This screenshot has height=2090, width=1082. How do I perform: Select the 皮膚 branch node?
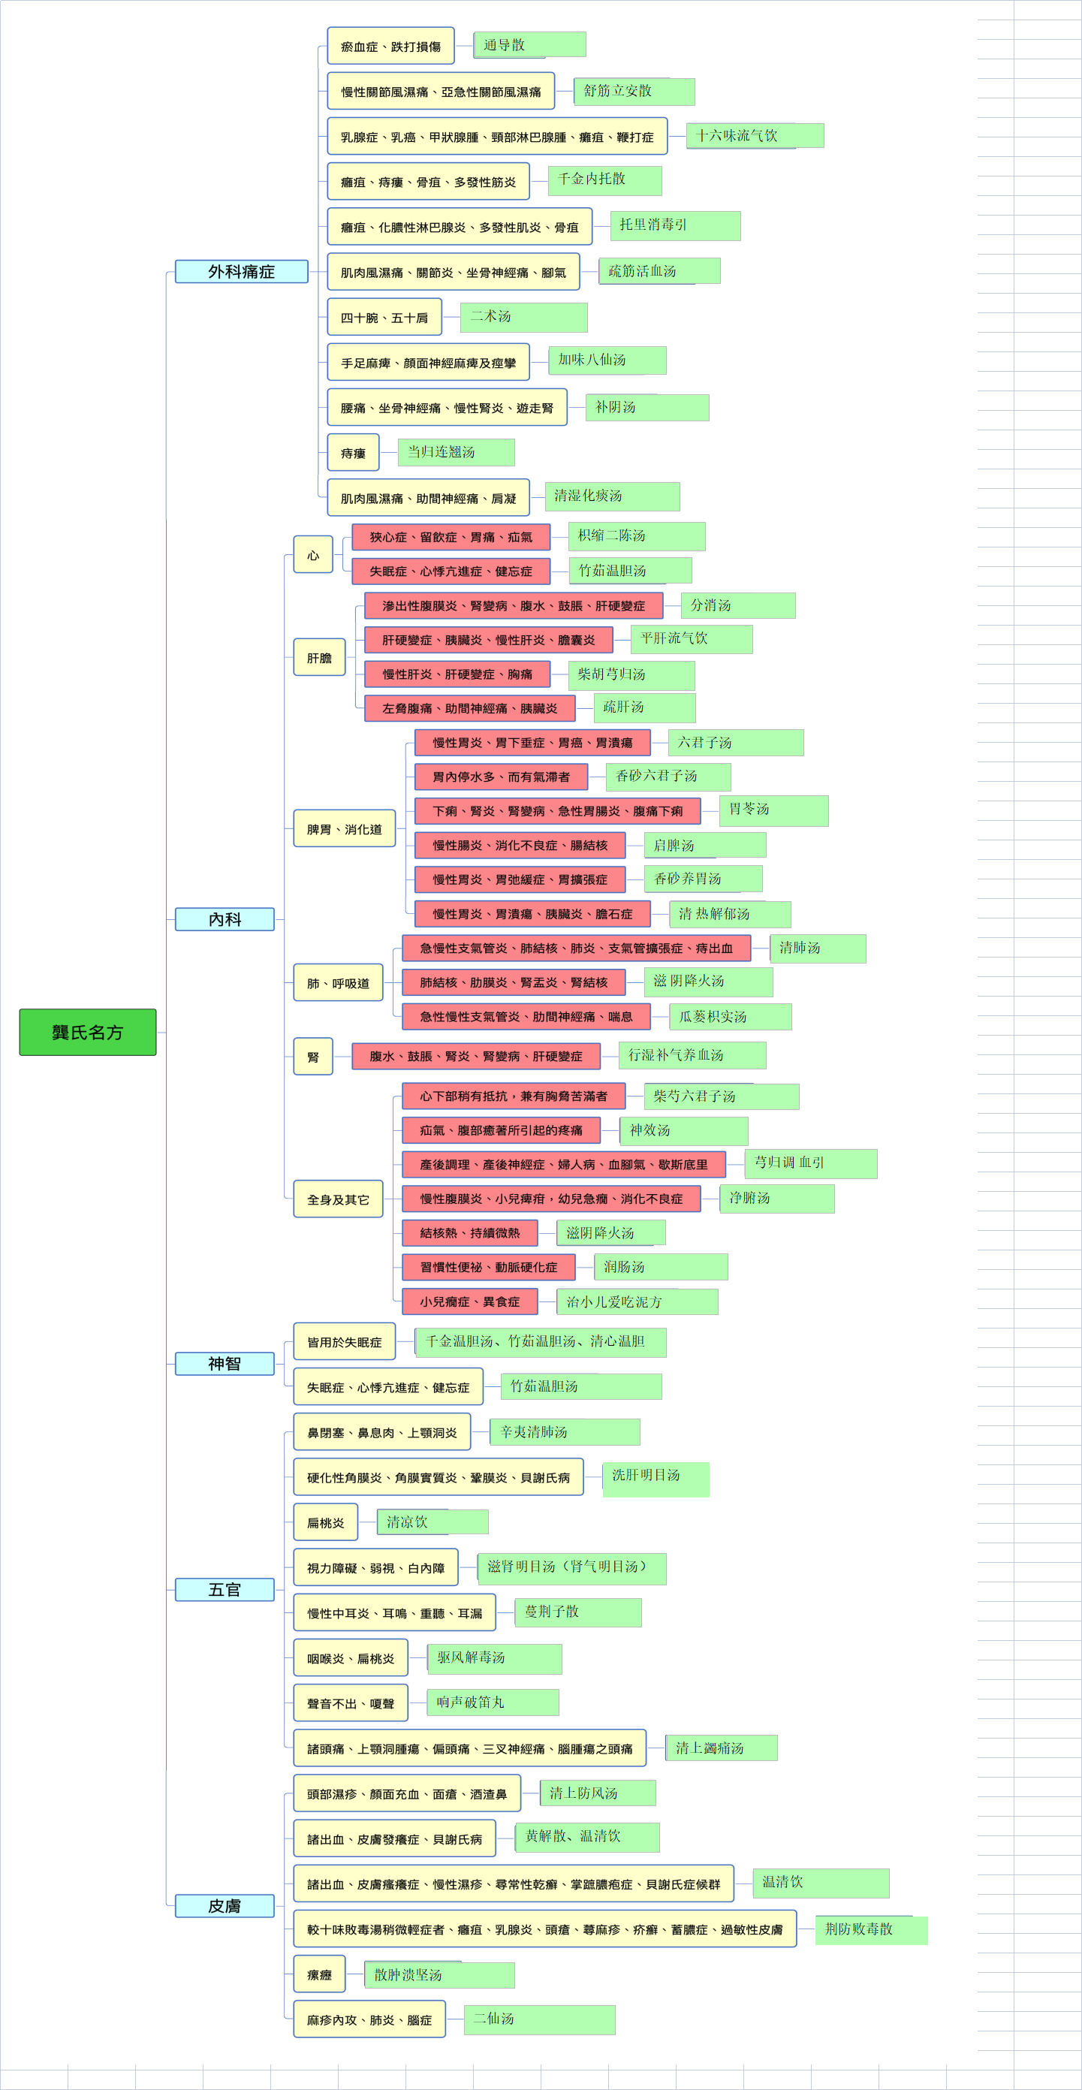pyautogui.click(x=225, y=1906)
